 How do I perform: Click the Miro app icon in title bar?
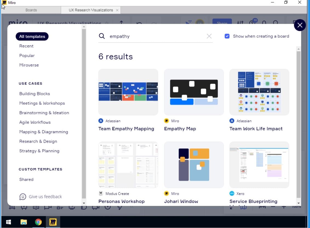pyautogui.click(x=4, y=2)
